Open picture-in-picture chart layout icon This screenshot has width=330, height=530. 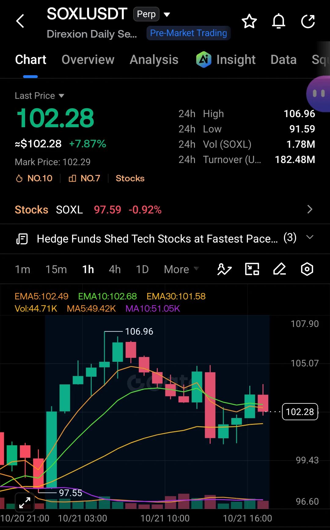pyautogui.click(x=252, y=269)
